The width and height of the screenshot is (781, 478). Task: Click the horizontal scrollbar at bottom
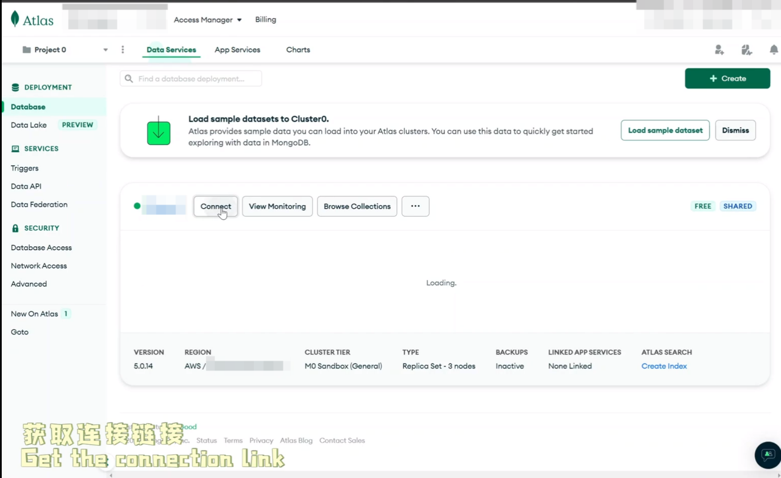click(x=445, y=475)
